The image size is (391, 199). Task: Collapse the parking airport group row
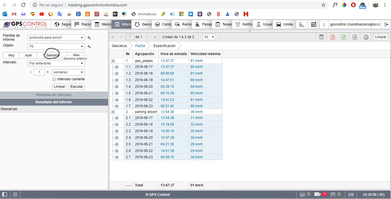[x=113, y=112]
